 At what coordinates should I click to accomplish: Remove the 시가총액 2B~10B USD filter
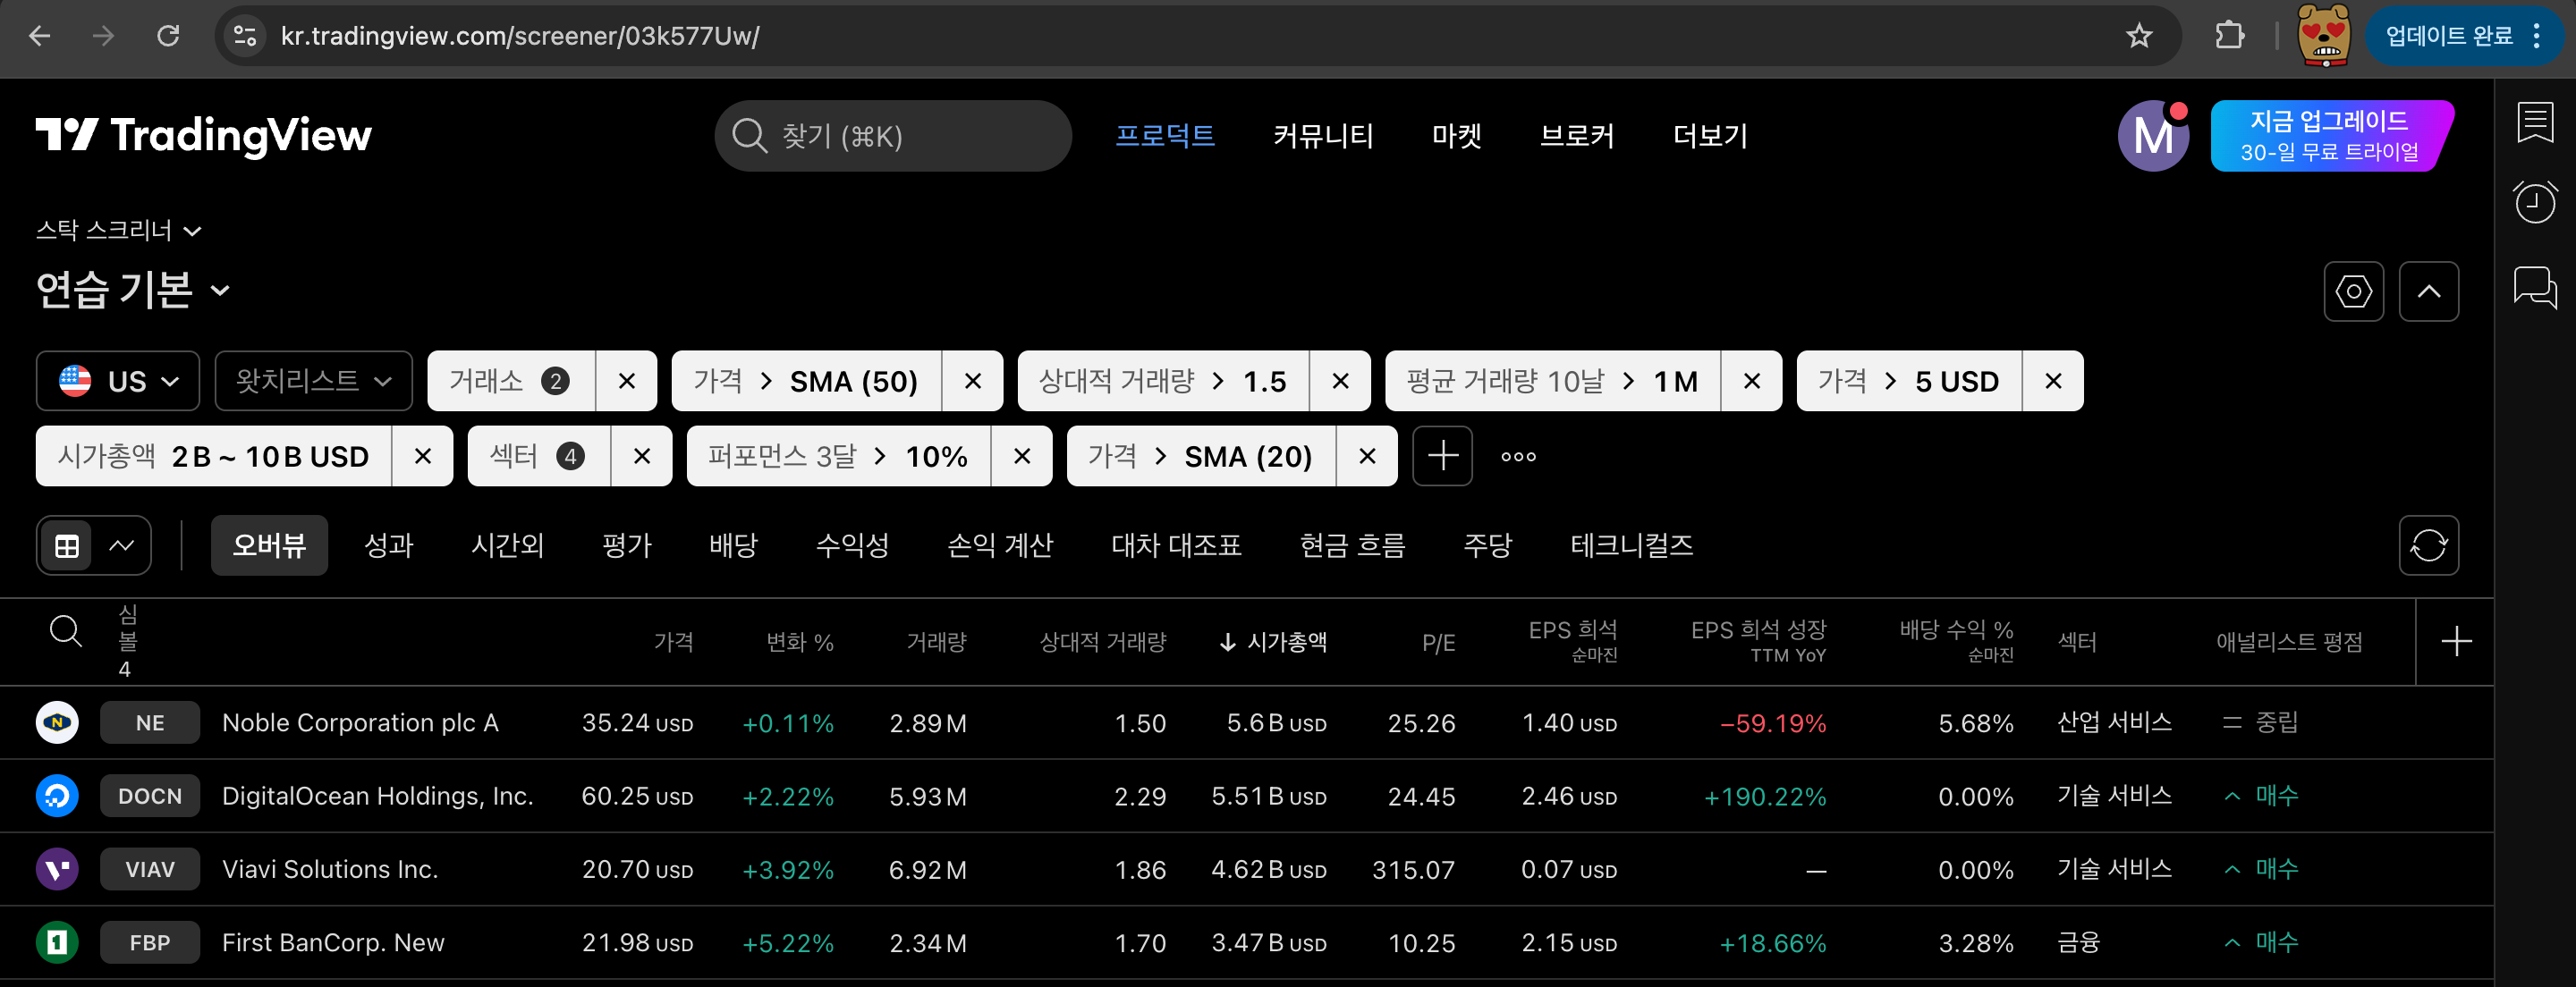(423, 457)
